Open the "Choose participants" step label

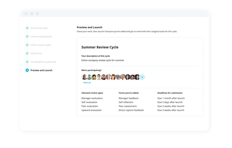click(41, 37)
